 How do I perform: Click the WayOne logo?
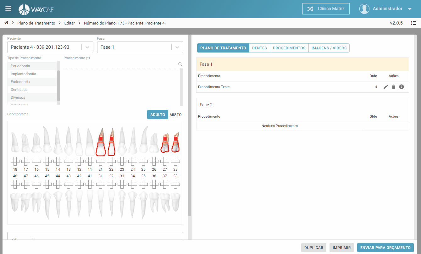[36, 9]
